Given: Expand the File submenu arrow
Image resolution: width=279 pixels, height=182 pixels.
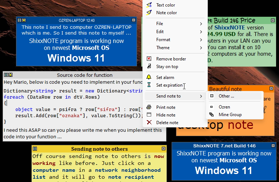Looking at the screenshot, I should [201, 24].
